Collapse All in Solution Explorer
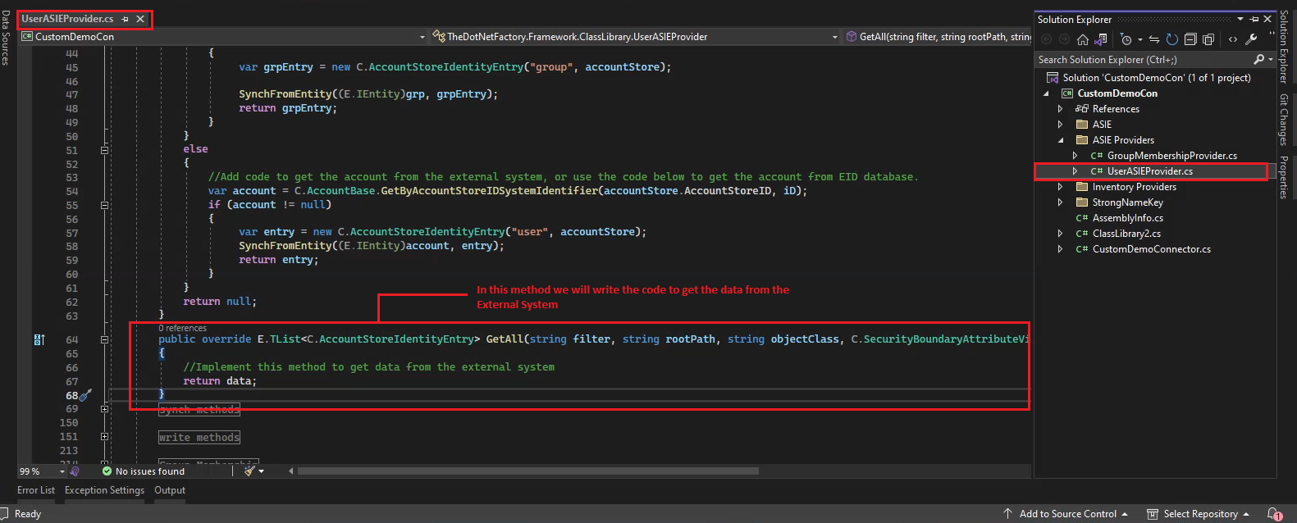 pos(1190,39)
